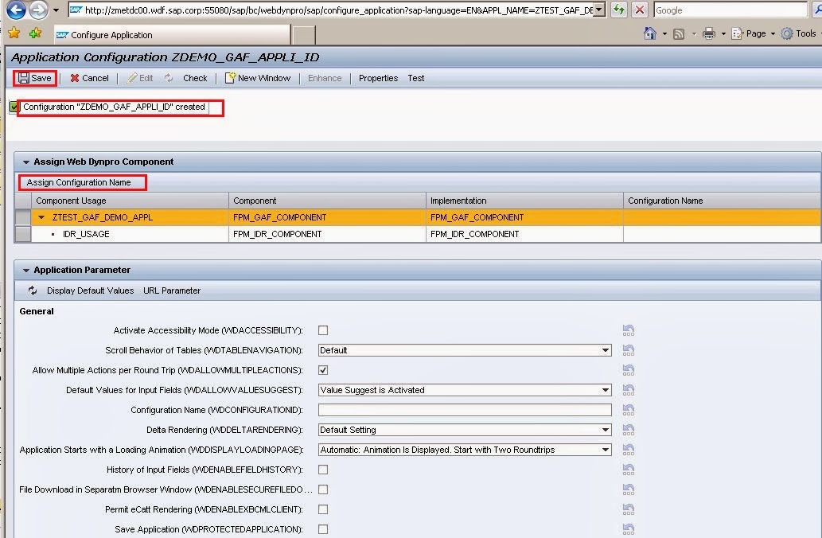Toggle History of Input Fields checkbox
This screenshot has height=538, width=822.
(323, 470)
